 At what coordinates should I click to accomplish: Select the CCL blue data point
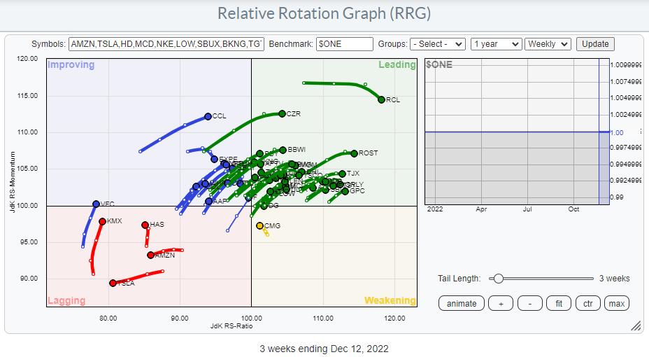pyautogui.click(x=208, y=116)
